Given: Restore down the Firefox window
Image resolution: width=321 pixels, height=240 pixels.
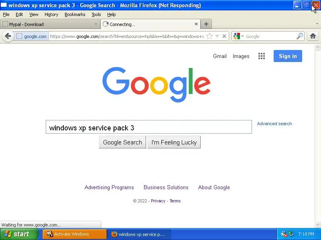Looking at the screenshot, I should point(307,5).
